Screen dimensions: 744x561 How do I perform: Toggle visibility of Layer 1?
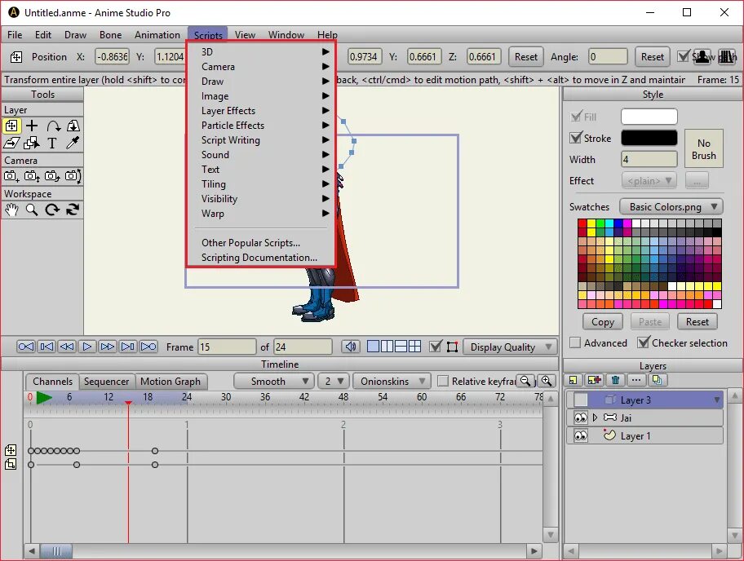click(580, 435)
